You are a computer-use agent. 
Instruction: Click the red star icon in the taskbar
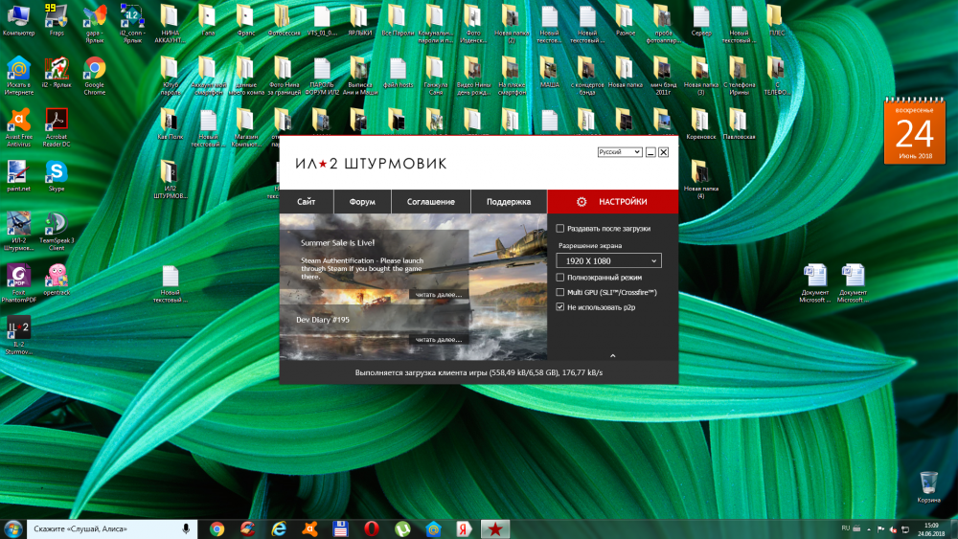click(x=493, y=528)
